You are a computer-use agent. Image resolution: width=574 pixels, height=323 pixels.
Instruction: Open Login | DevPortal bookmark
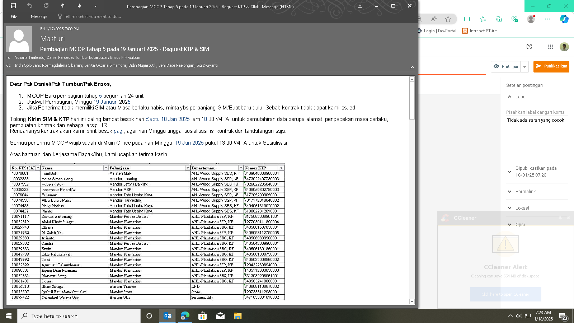coord(437,31)
